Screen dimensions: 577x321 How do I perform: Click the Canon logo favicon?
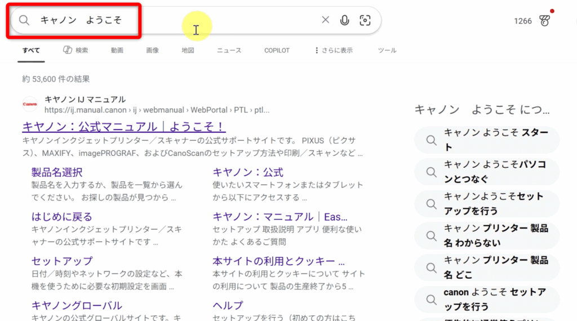[x=30, y=104]
